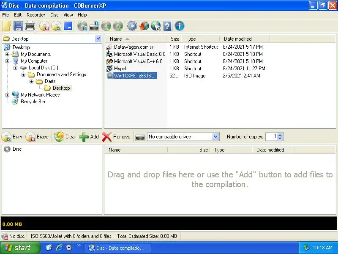The height and width of the screenshot is (254, 338).
Task: Expand My Network Places tree node
Action: pyautogui.click(x=7, y=95)
